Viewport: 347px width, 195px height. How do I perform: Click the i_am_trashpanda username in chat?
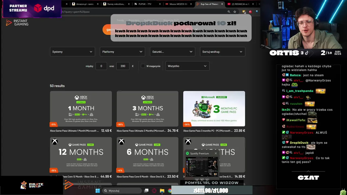(x=300, y=91)
